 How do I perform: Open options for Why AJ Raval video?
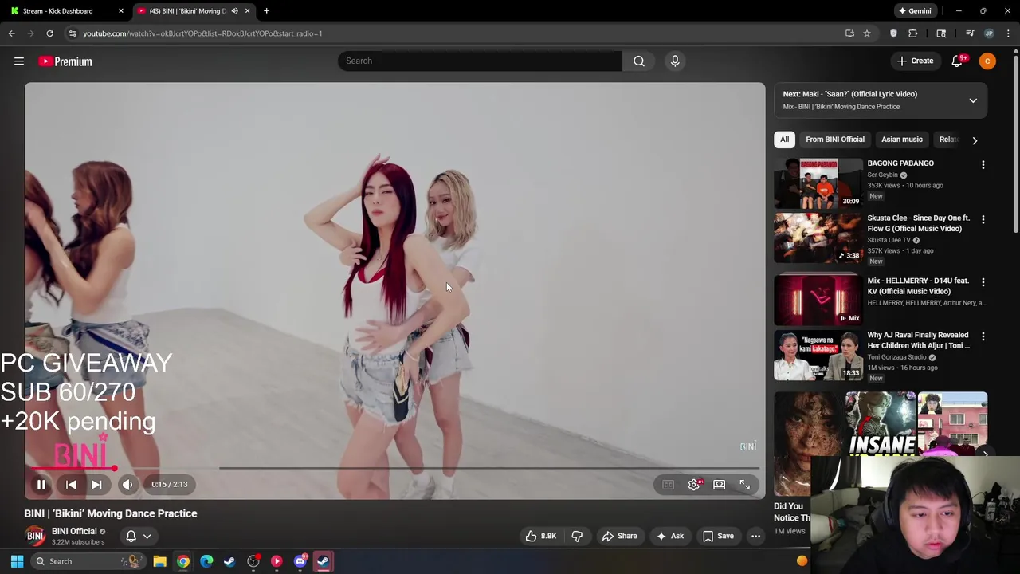(x=983, y=336)
